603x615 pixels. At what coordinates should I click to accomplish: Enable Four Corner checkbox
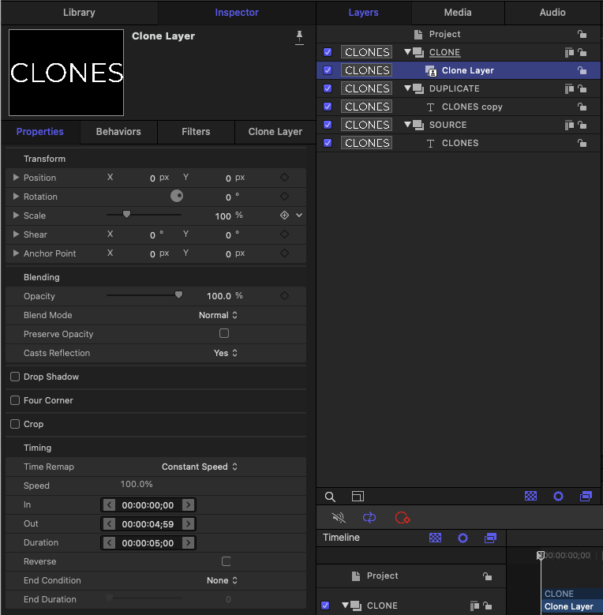tap(15, 400)
